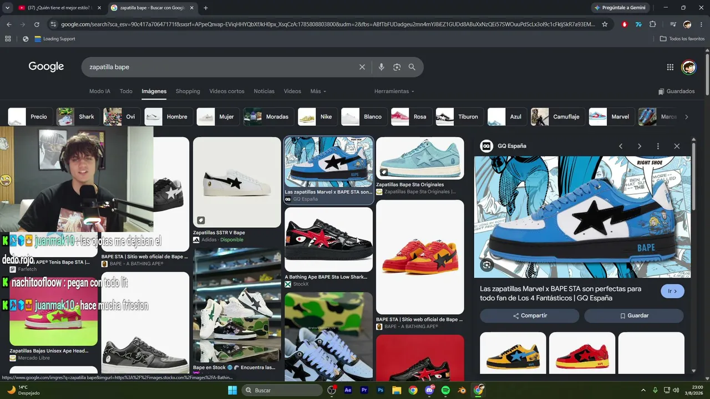Expand the Más search filter dropdown

click(318, 91)
